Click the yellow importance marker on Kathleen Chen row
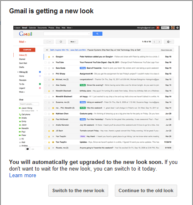Image resolution: width=193 pixels, height=205 pixels. [x=53, y=114]
